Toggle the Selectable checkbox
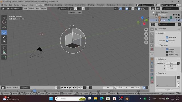The image size is (182, 102). 167,37
